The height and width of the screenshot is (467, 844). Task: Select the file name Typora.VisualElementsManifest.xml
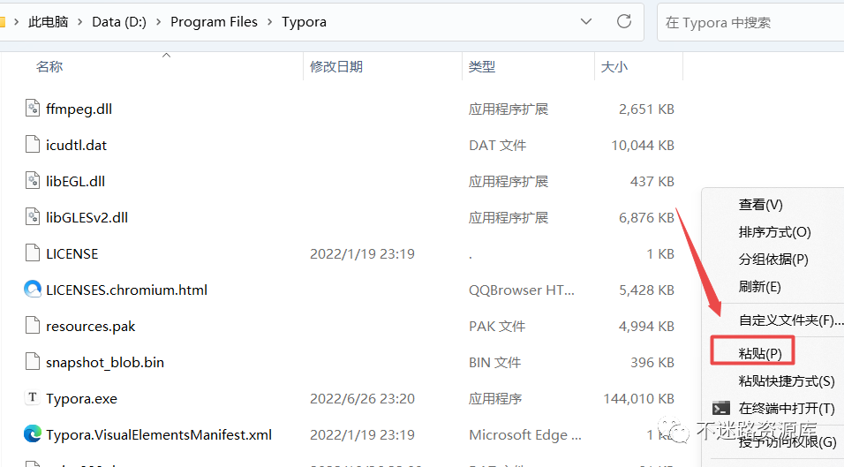click(x=159, y=434)
